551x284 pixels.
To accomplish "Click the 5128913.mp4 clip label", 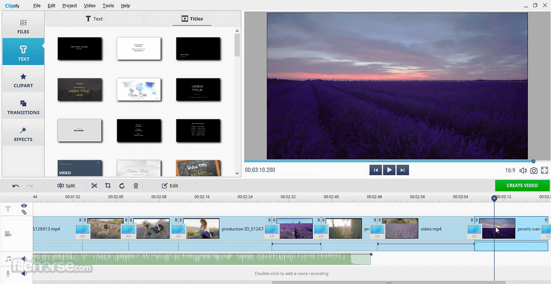I will (47, 229).
